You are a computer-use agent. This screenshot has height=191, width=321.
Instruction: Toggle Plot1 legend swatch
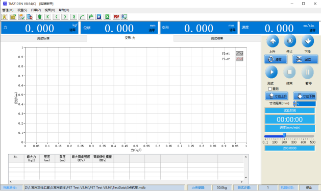click(x=239, y=54)
